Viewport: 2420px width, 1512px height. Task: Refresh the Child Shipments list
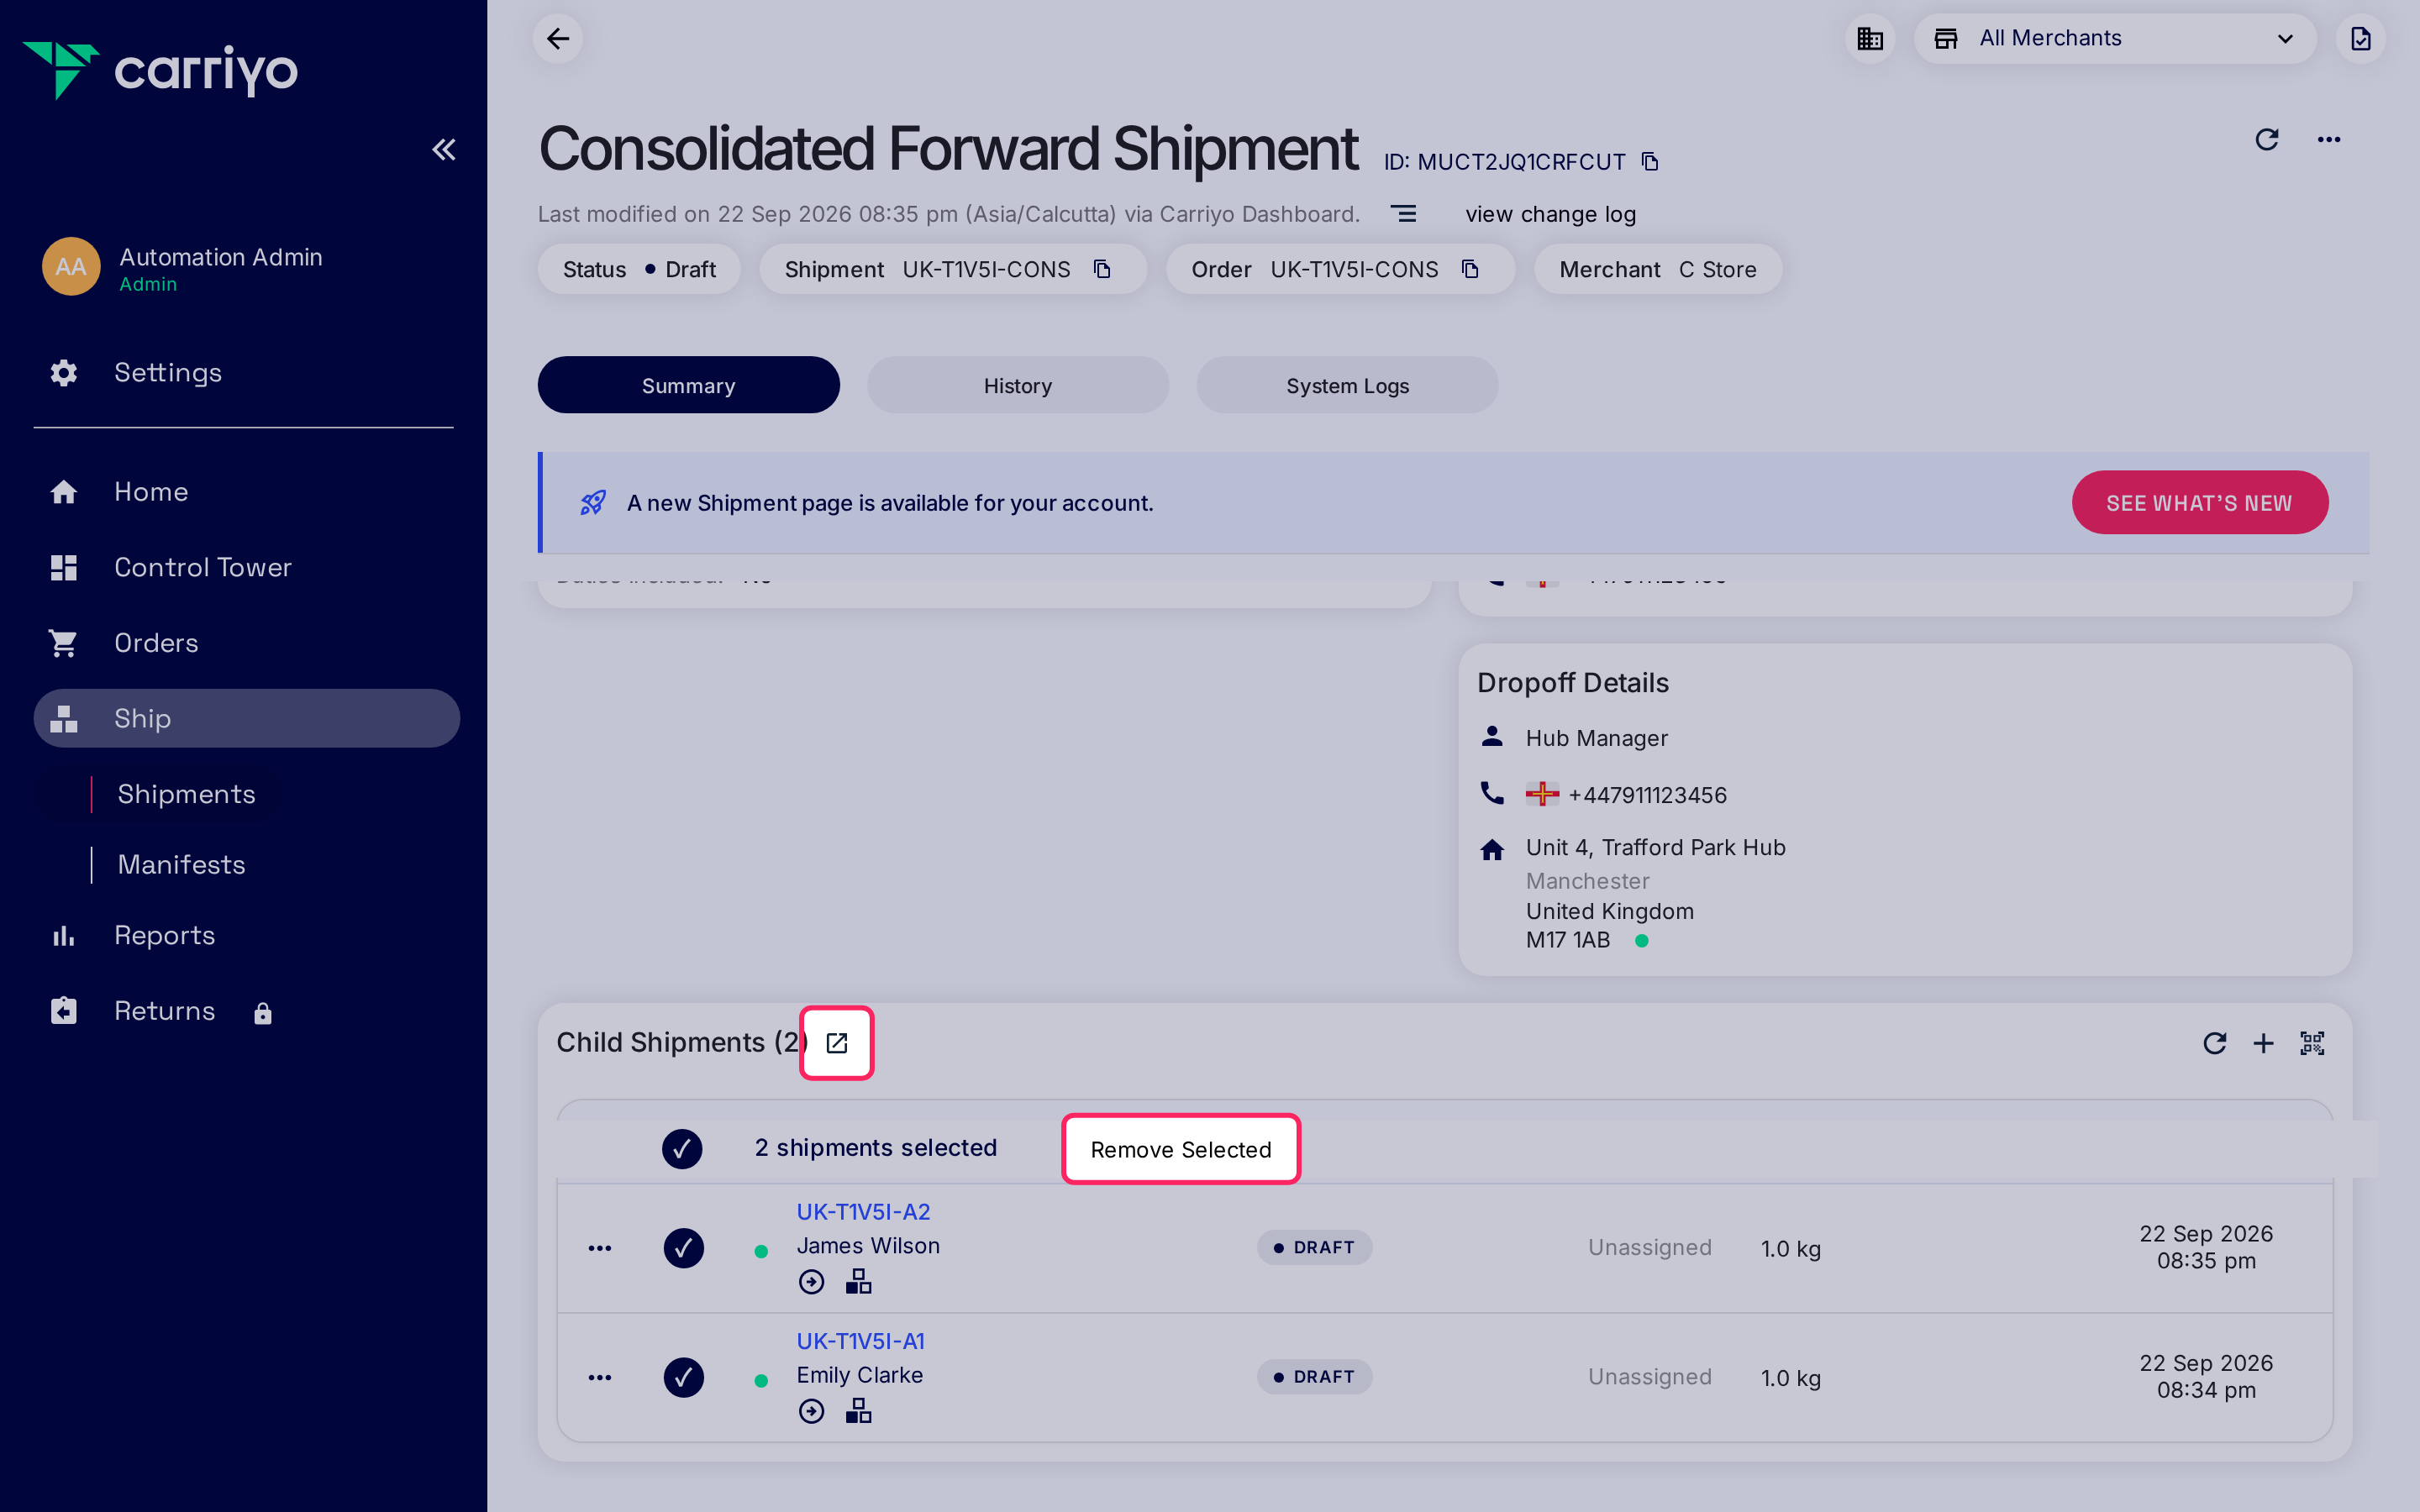pyautogui.click(x=2214, y=1043)
